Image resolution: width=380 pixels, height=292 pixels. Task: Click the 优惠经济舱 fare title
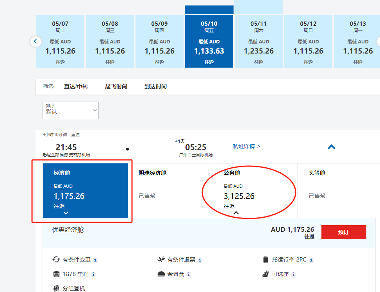[x=68, y=230]
